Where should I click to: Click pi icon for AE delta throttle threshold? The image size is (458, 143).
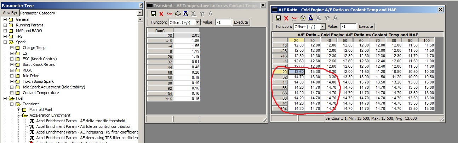[32, 121]
